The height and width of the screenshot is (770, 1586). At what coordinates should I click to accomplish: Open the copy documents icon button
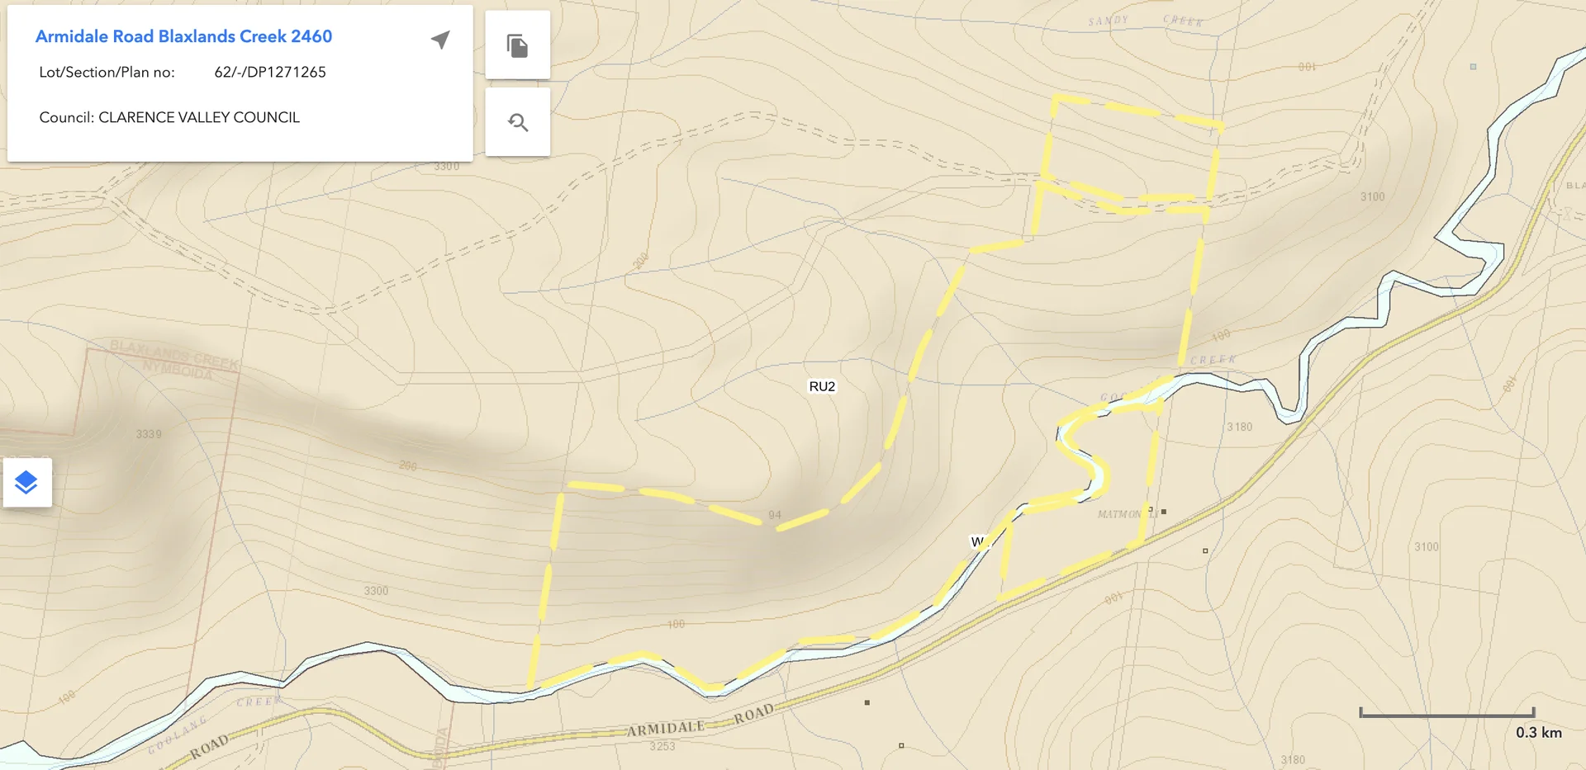518,45
